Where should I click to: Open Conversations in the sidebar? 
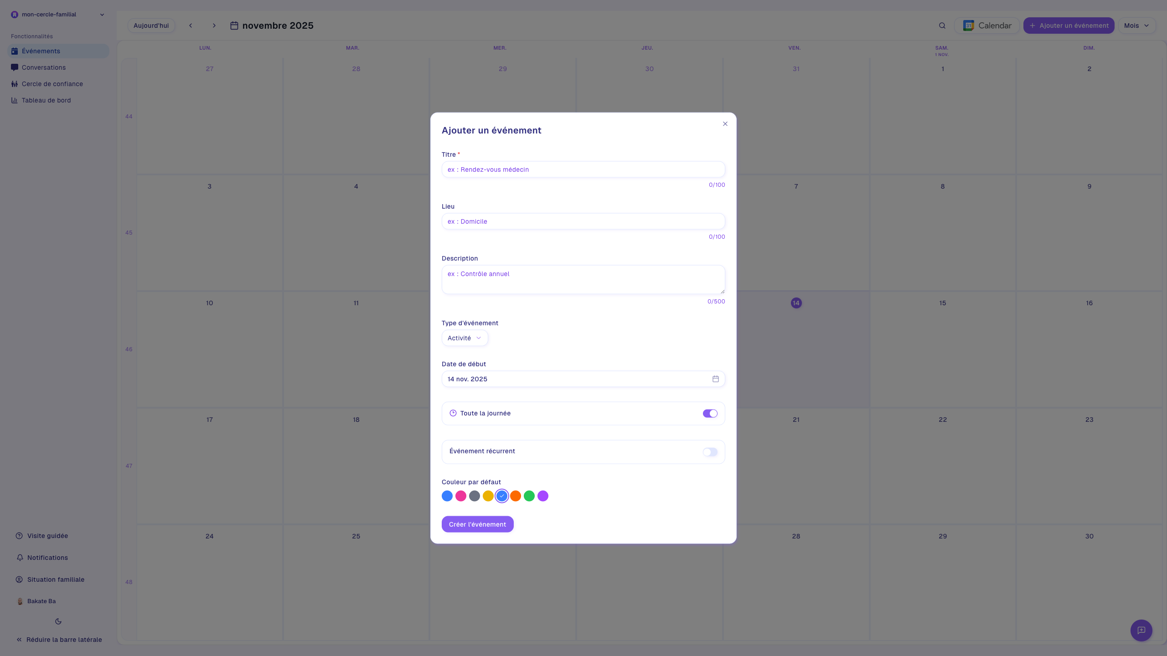click(x=44, y=67)
